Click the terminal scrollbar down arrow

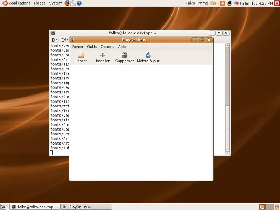point(227,153)
